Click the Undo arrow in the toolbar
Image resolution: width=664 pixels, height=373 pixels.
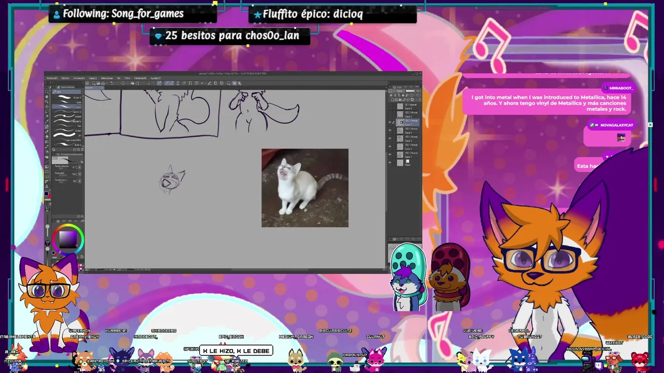pos(112,83)
